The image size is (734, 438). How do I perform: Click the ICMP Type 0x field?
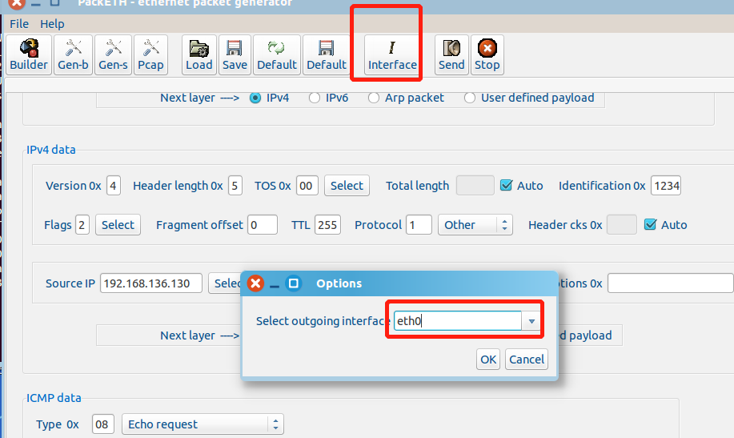click(x=103, y=424)
